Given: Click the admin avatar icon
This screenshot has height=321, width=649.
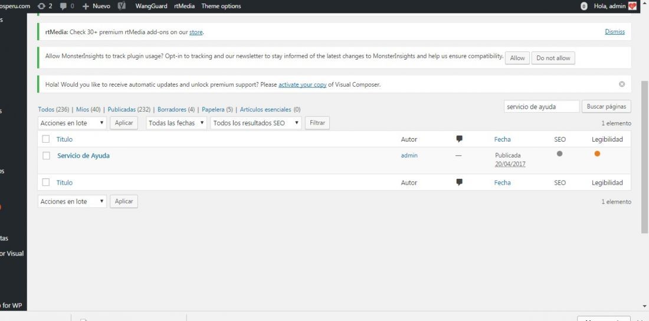Looking at the screenshot, I should 632,6.
